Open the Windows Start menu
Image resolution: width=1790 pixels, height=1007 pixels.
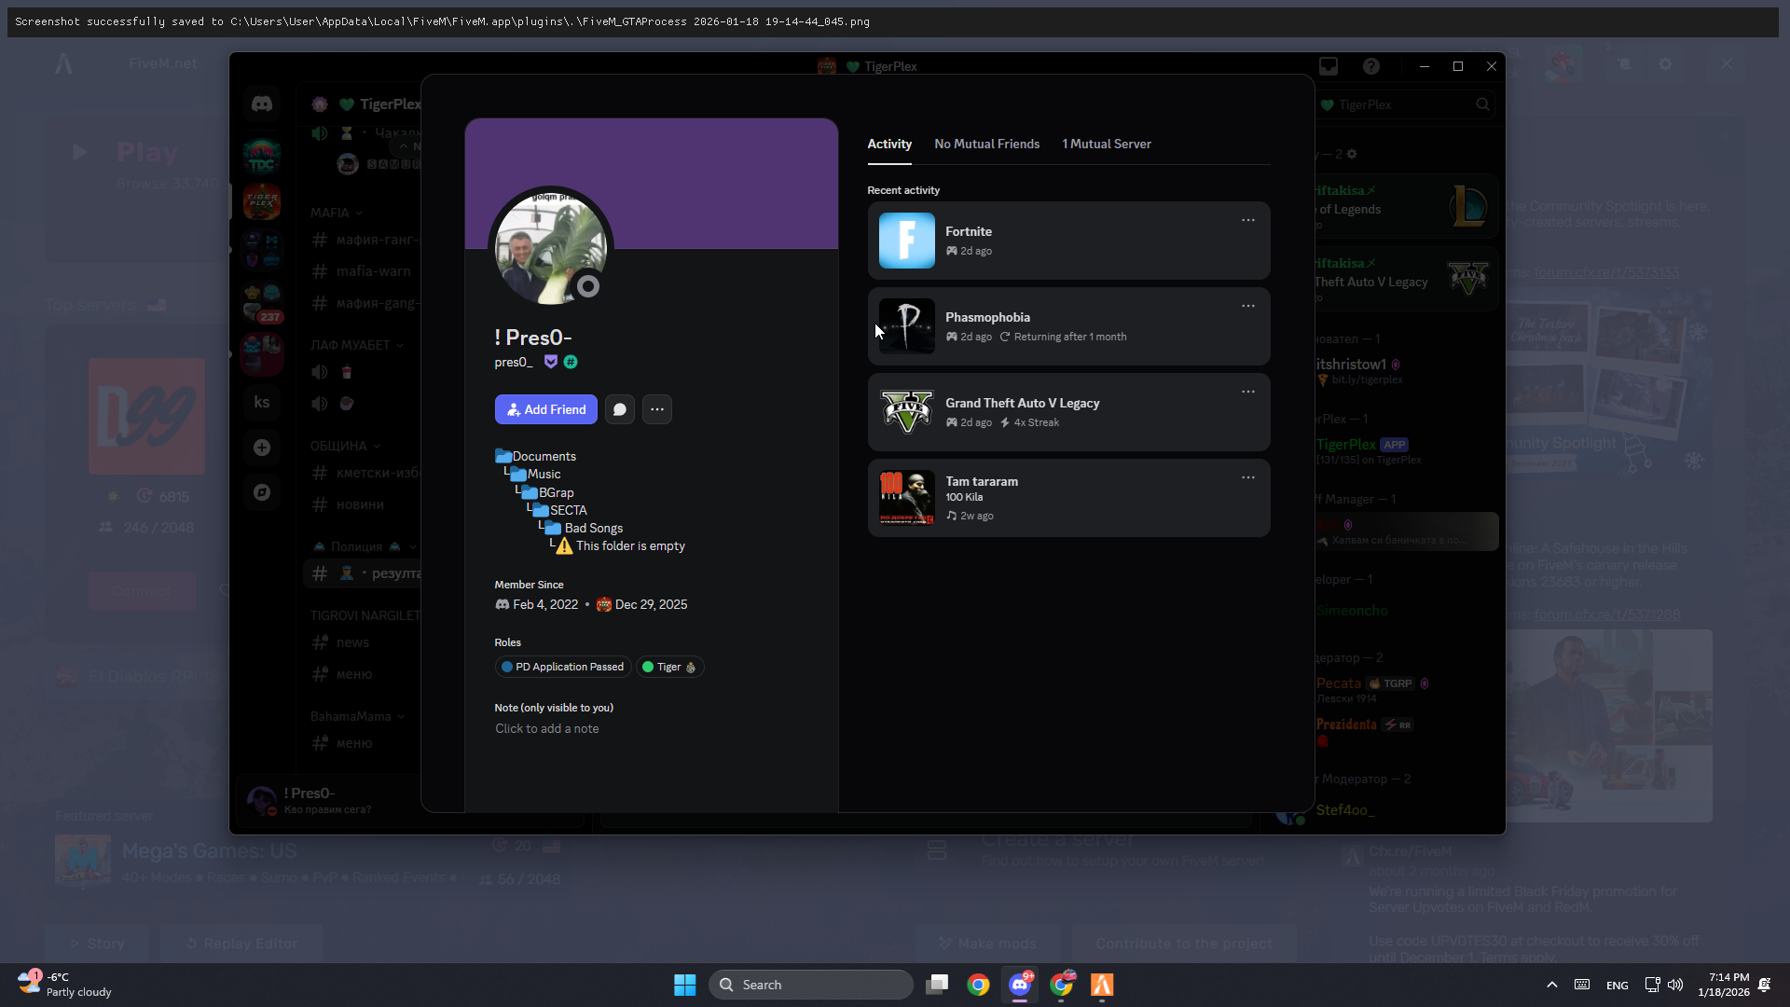click(684, 985)
